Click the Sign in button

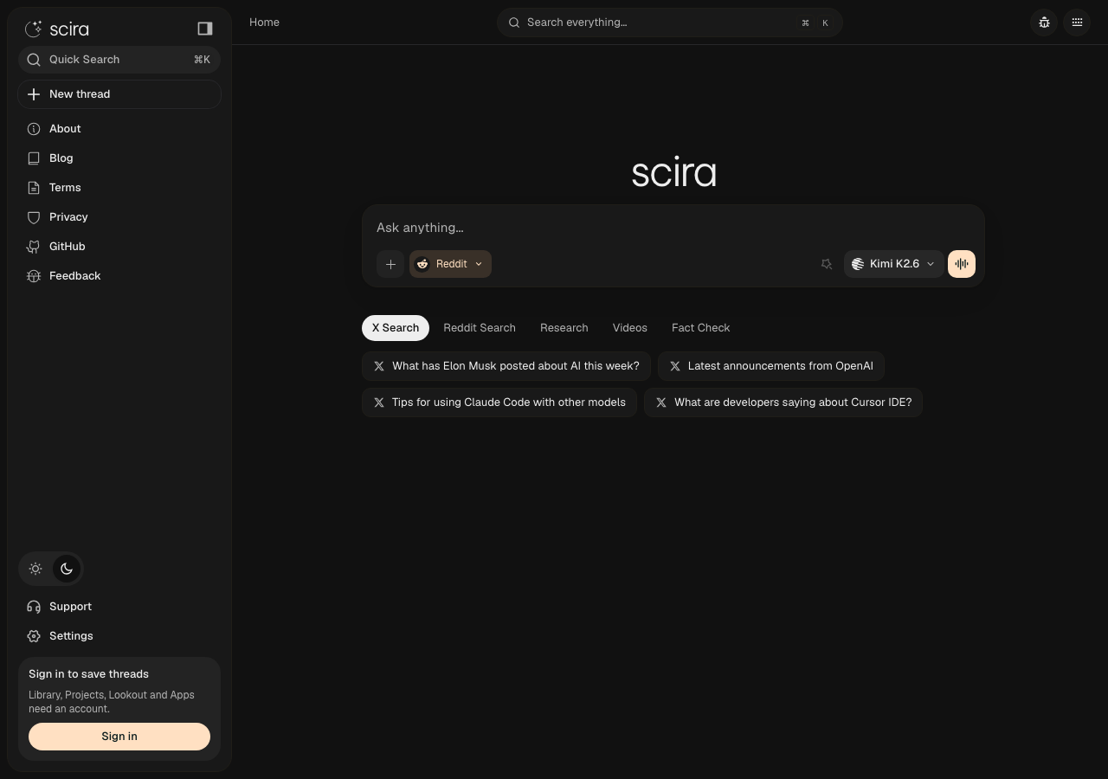click(119, 737)
